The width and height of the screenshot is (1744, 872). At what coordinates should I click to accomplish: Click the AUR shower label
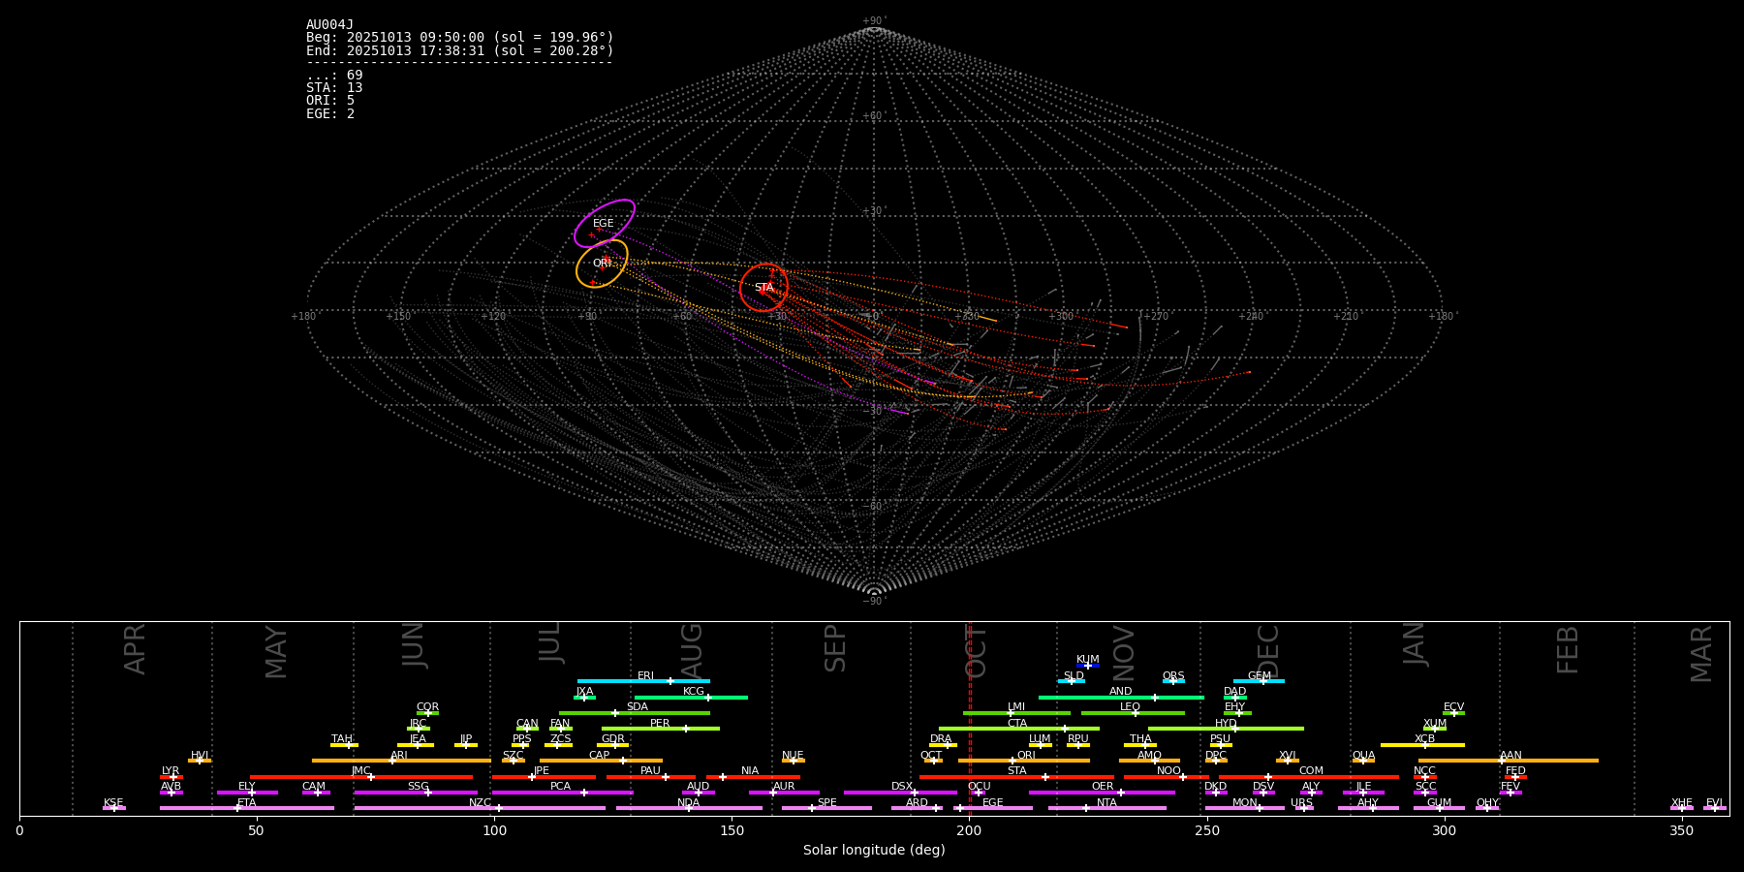click(x=784, y=787)
